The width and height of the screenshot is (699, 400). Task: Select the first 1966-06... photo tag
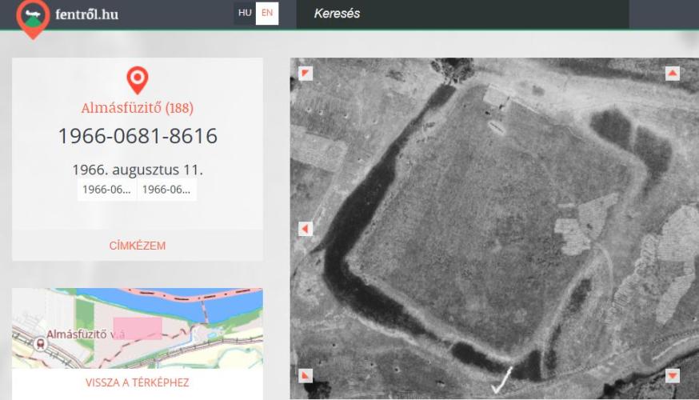tap(107, 190)
